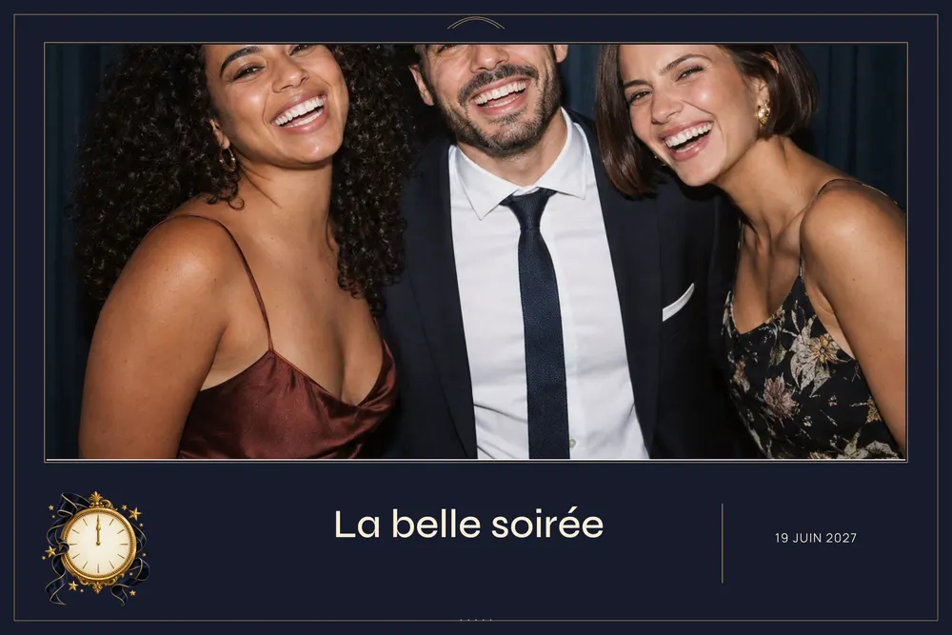952x635 pixels.
Task: Select the double arc ornament at top
Action: click(x=476, y=23)
